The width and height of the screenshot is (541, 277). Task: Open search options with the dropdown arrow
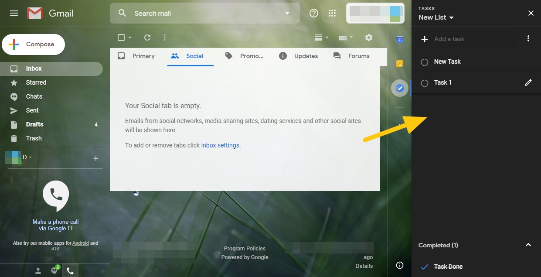click(287, 13)
